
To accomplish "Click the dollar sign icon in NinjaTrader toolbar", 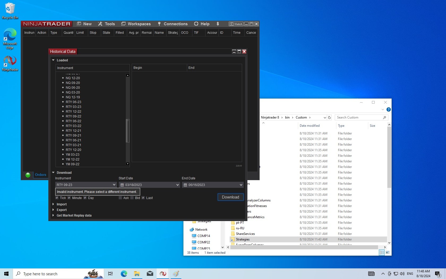I will pyautogui.click(x=218, y=24).
